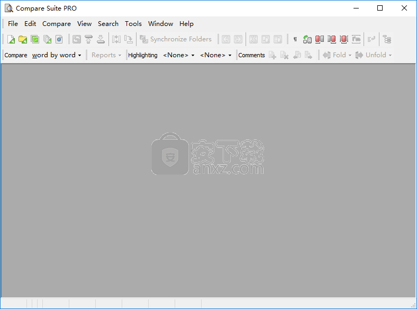Open the Unfold dropdown
Screen dimensions: 417x309
[374, 55]
